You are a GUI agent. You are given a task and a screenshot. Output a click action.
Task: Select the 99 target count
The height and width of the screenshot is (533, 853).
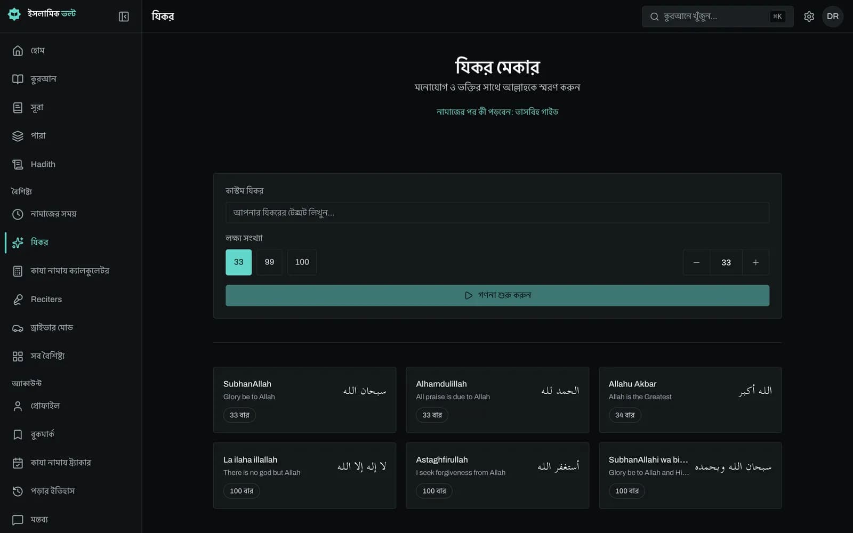pyautogui.click(x=269, y=262)
